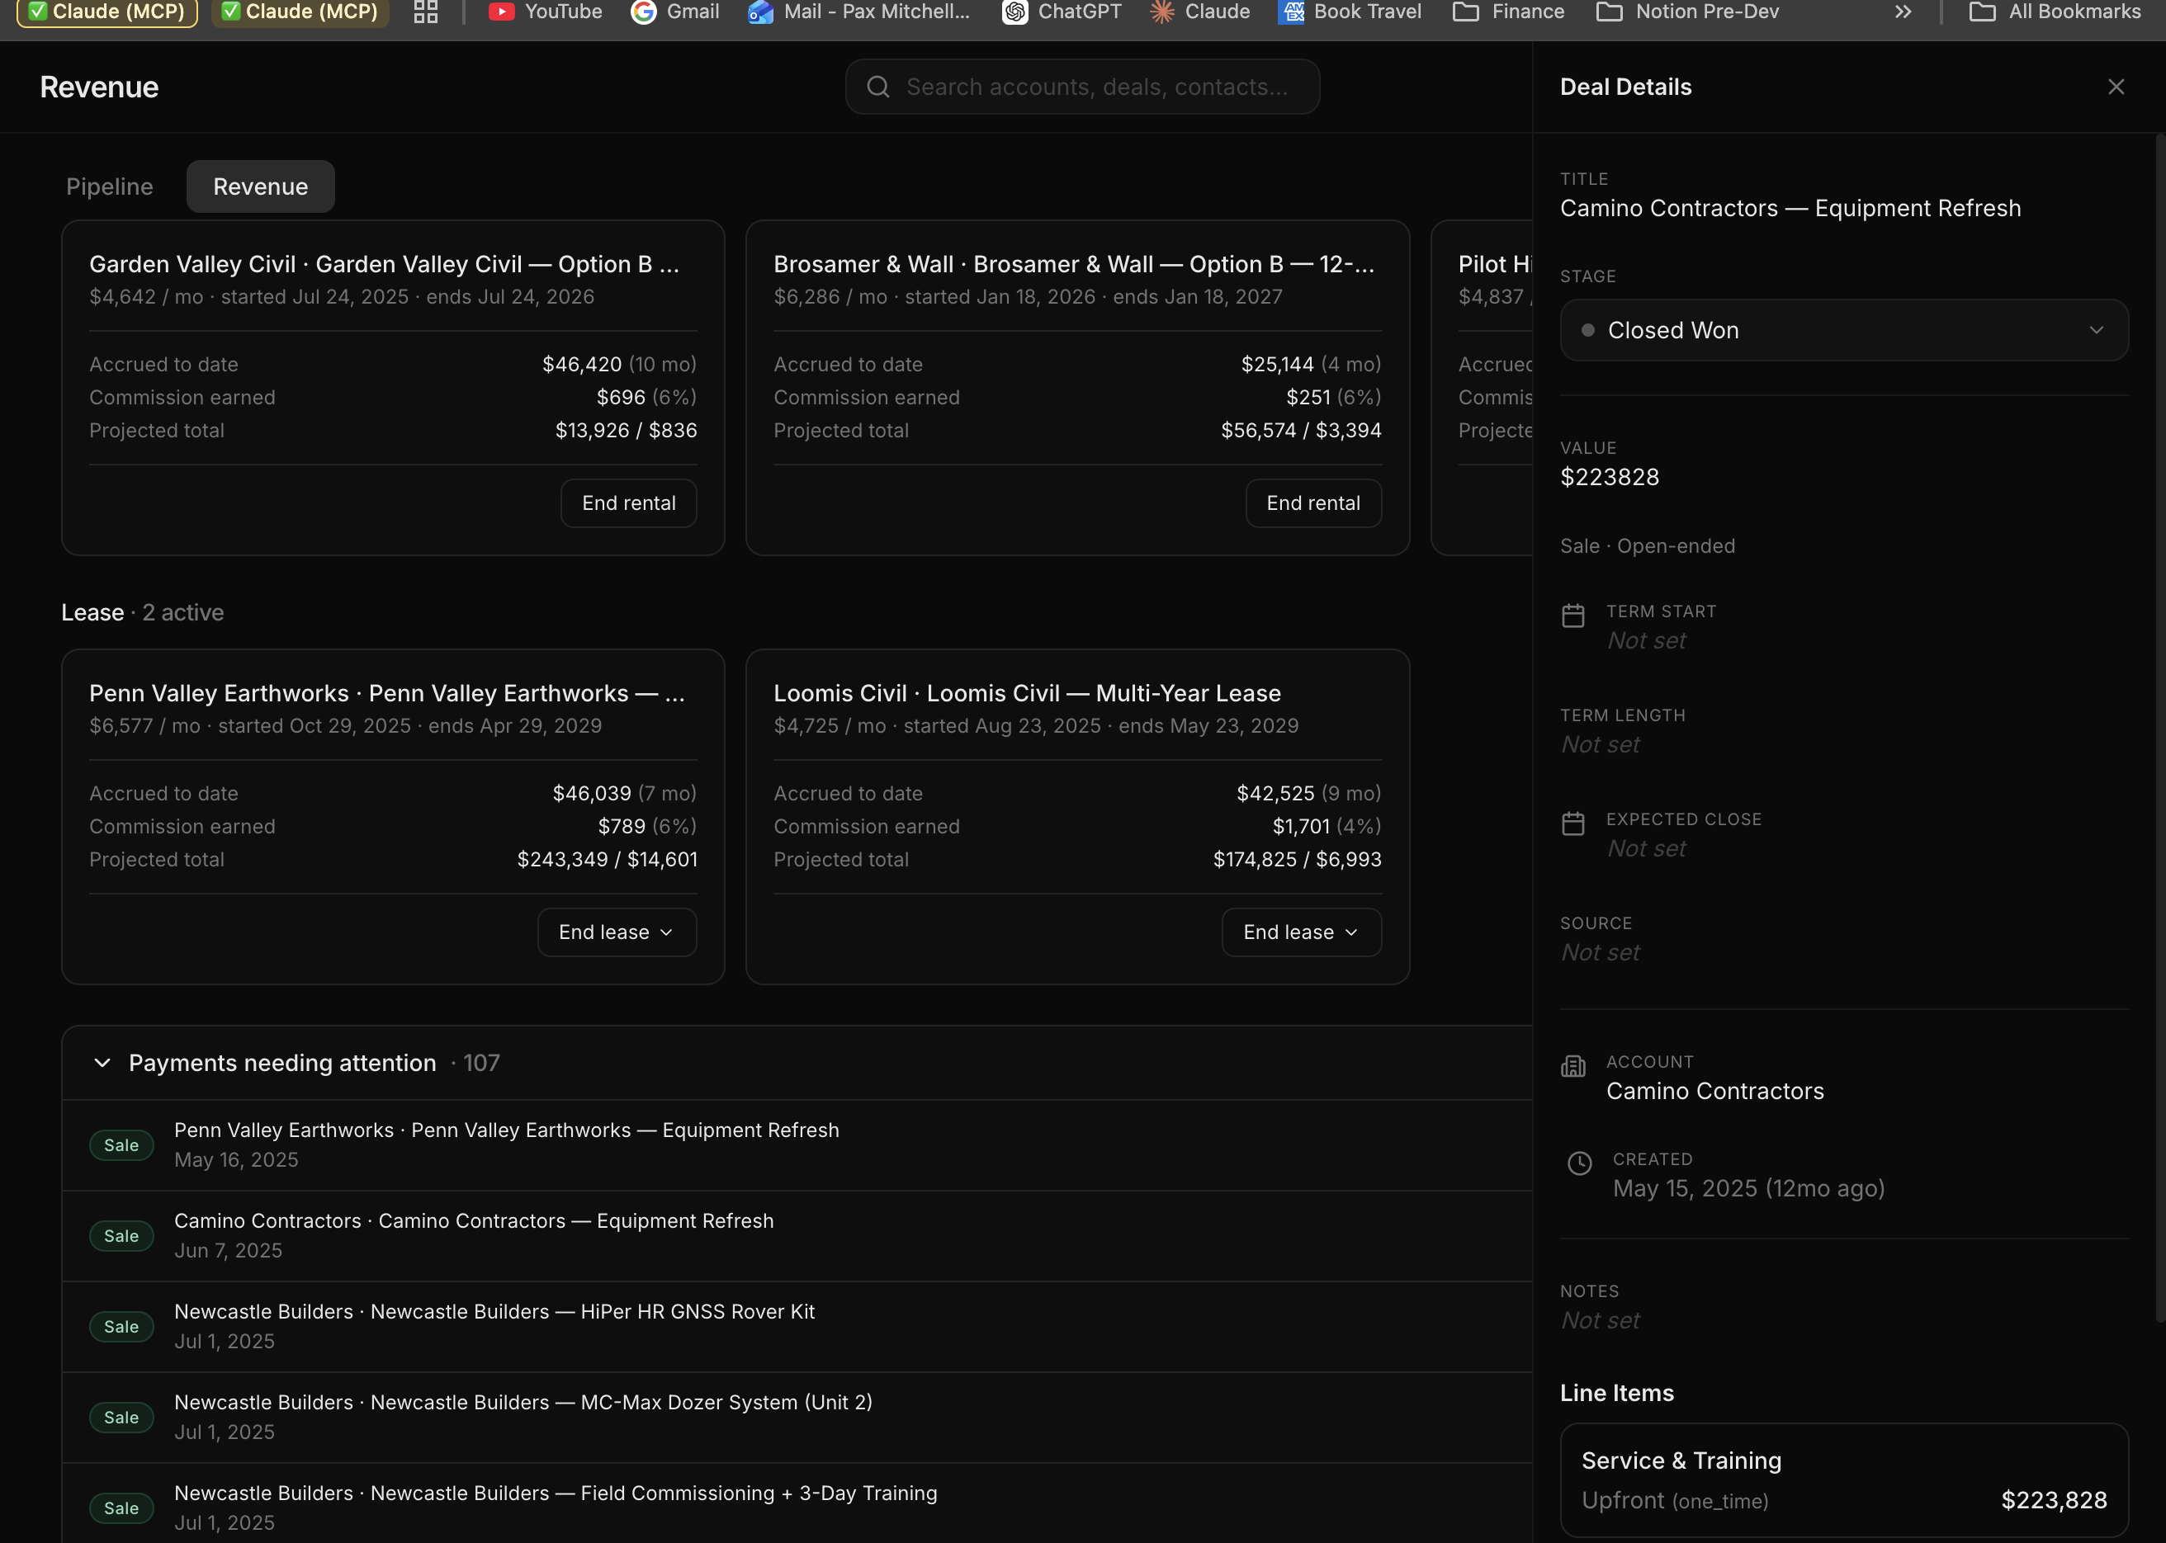The image size is (2166, 1543).
Task: Edit the deal title Camino Contractors — Equipment Refresh
Action: [1790, 208]
